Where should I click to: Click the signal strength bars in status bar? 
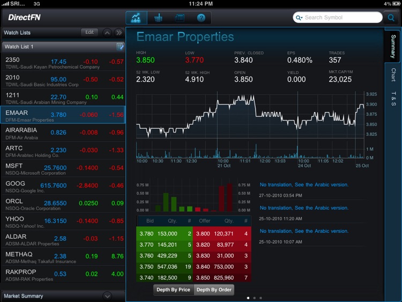[5, 4]
